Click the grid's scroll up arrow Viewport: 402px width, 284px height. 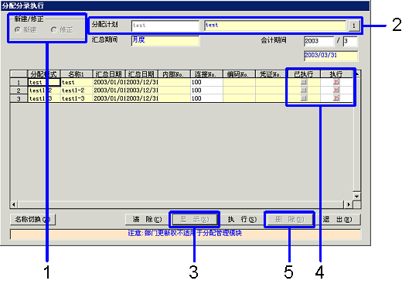point(357,74)
